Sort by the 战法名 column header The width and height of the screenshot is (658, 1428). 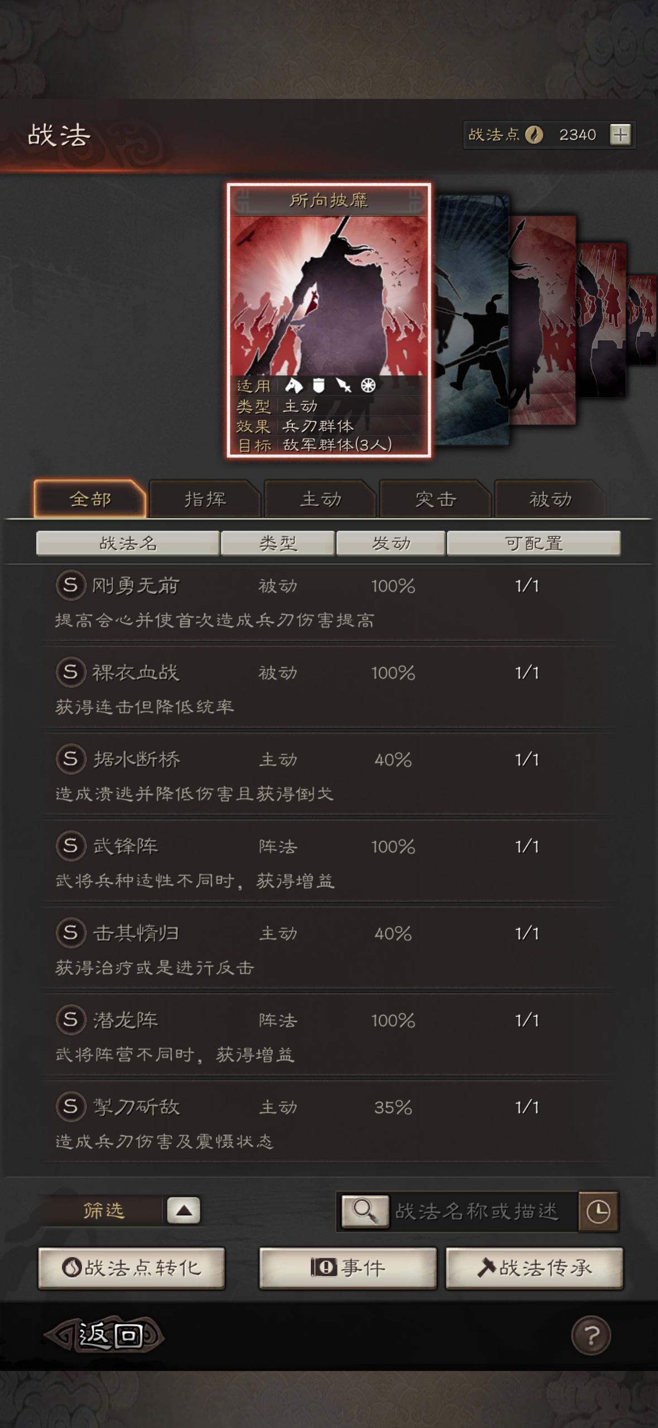point(128,543)
